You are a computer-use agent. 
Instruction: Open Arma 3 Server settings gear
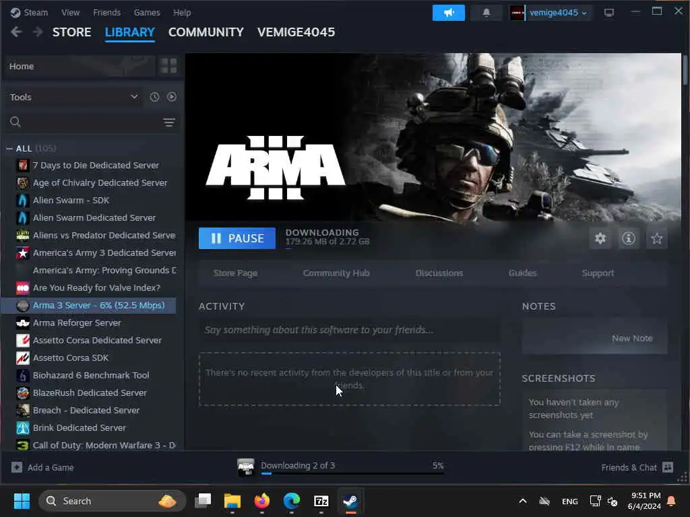coord(600,238)
